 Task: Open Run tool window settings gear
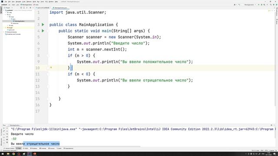pyautogui.click(x=271, y=125)
